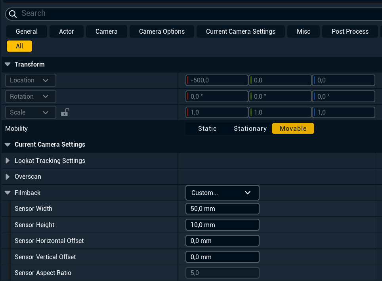Toggle the Scale lock icon
This screenshot has height=281, width=382.
point(65,112)
